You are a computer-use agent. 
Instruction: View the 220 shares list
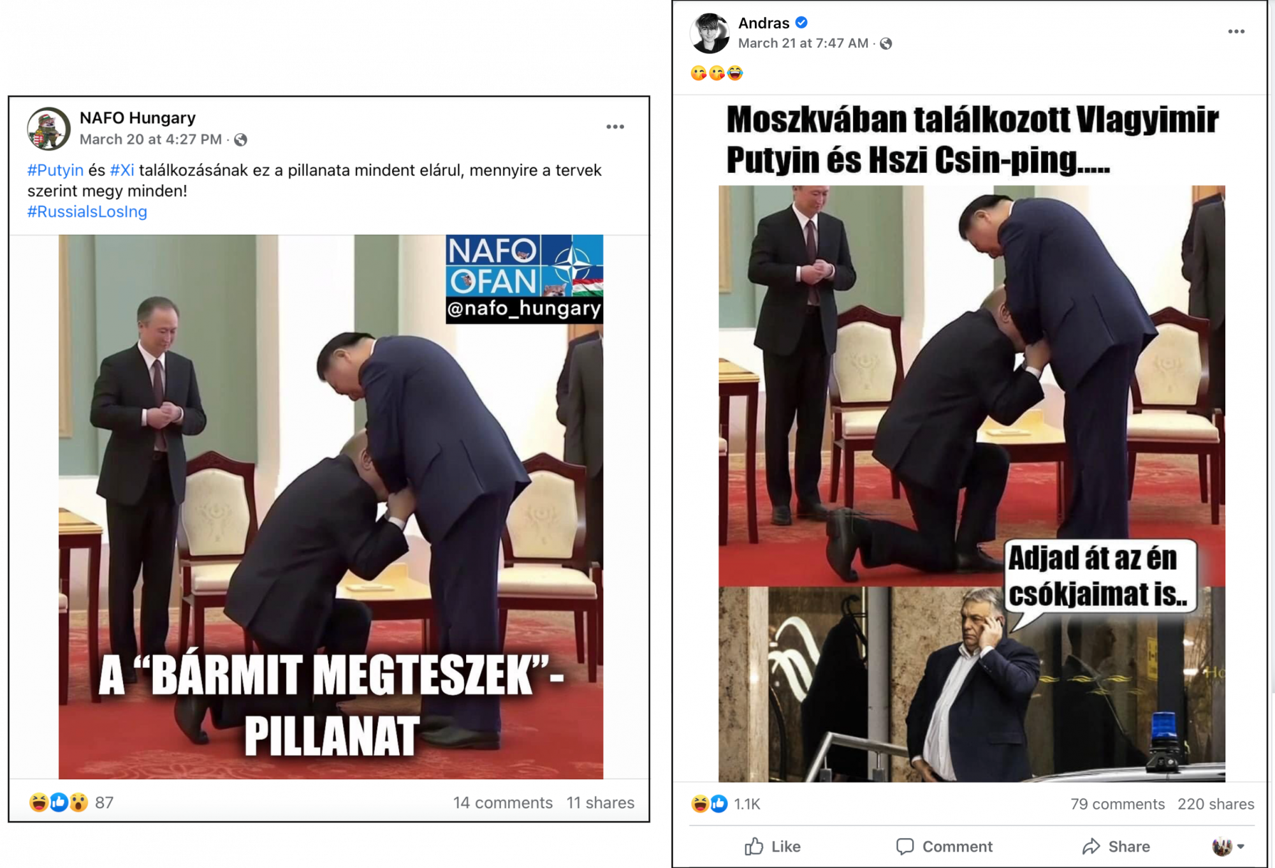click(x=1216, y=804)
